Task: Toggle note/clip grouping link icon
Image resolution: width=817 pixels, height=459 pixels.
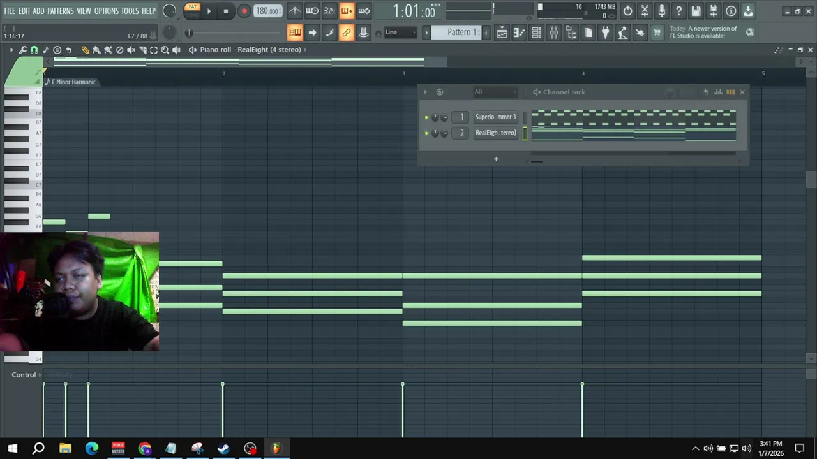Action: point(347,33)
